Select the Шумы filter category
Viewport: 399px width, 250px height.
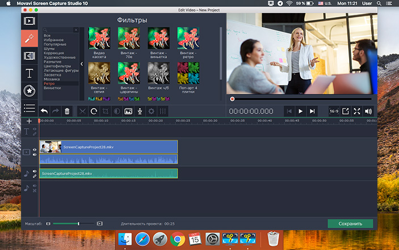click(x=49, y=49)
